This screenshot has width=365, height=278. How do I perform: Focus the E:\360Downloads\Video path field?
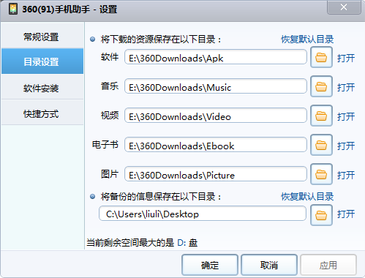(216, 116)
